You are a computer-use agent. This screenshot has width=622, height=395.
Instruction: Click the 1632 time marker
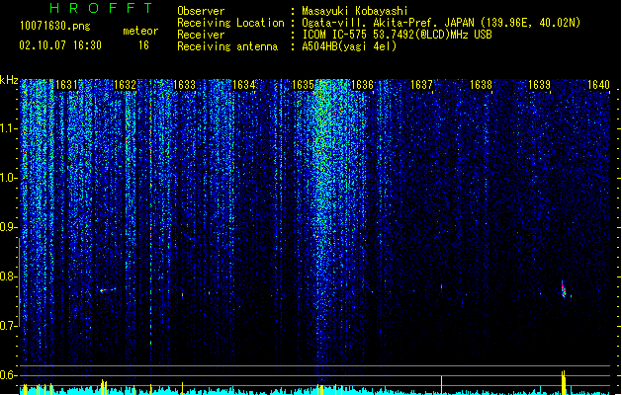point(125,85)
